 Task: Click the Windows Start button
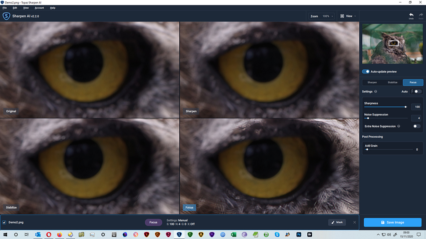click(x=5, y=234)
